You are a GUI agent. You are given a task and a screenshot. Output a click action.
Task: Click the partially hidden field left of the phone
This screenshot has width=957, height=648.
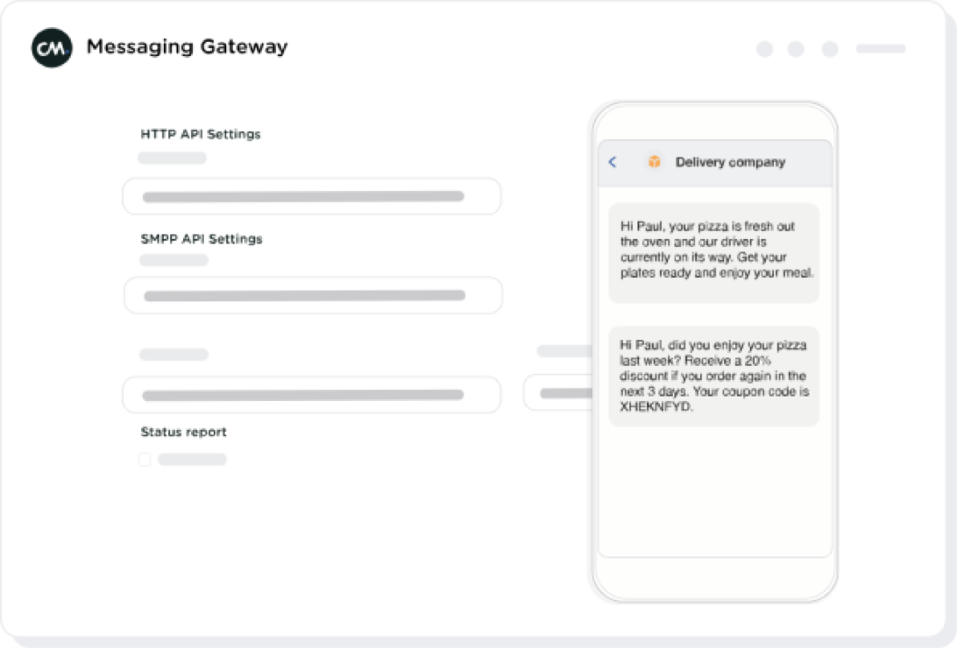coord(558,393)
